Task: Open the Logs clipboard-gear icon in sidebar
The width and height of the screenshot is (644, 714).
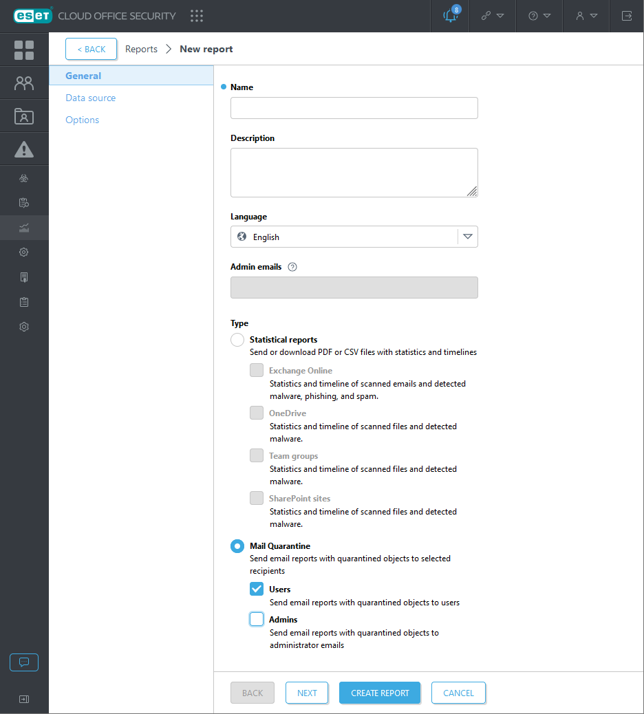Action: tap(24, 203)
